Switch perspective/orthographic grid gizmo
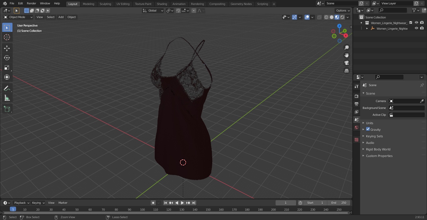This screenshot has height=220, width=427. coord(346,71)
